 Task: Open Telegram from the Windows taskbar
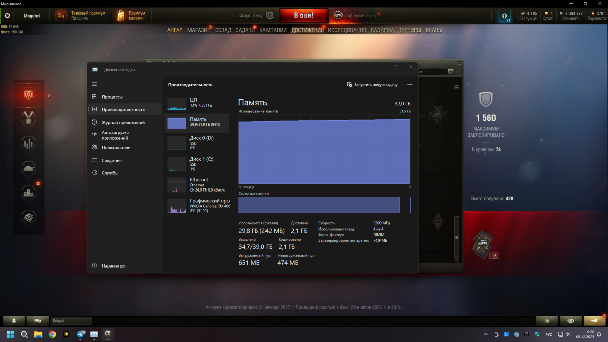coord(81,334)
